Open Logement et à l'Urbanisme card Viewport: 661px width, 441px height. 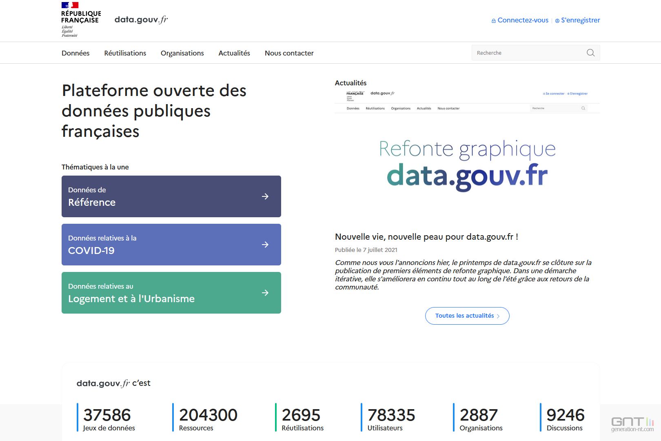point(171,293)
